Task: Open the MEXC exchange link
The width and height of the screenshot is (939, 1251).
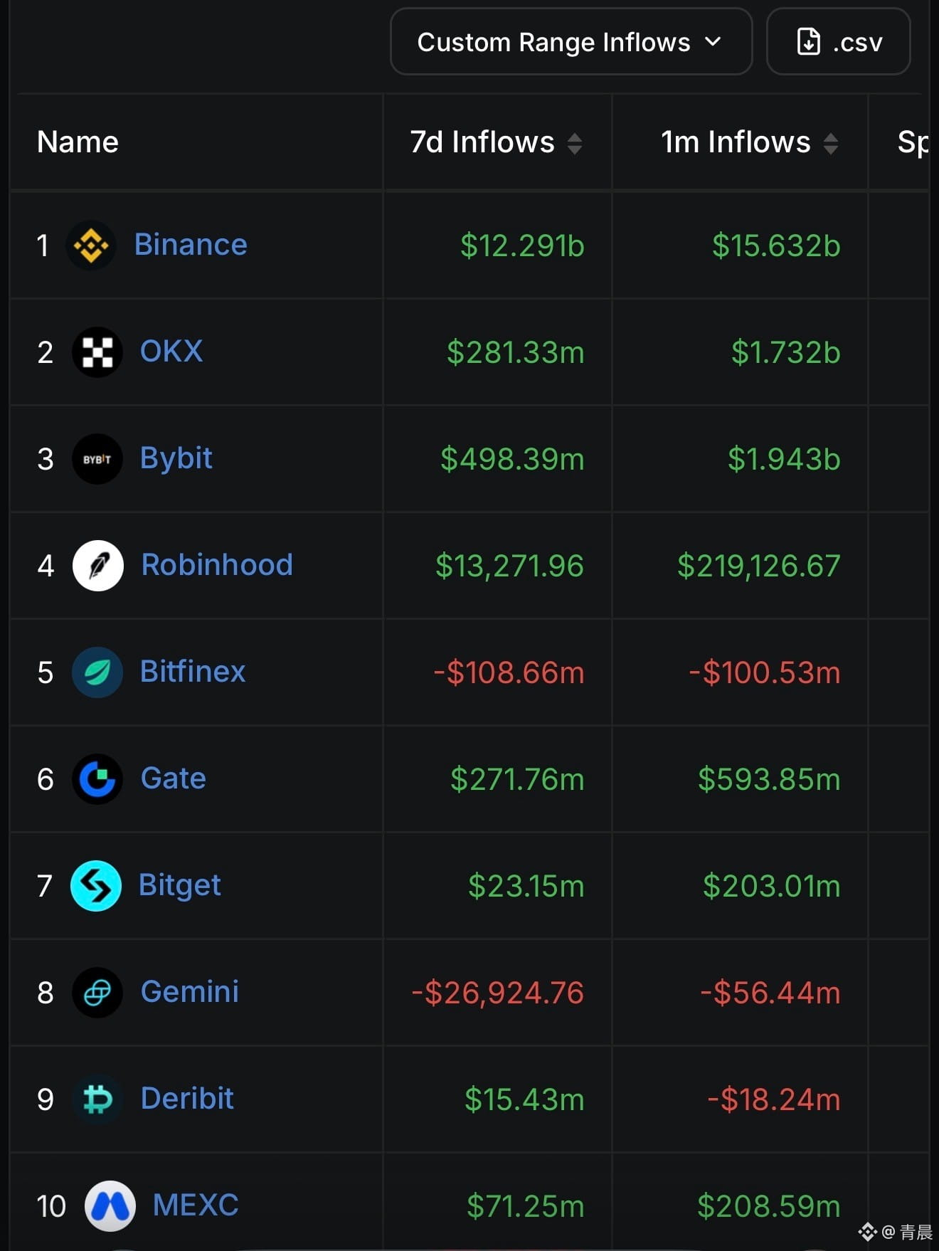Action: tap(196, 1205)
